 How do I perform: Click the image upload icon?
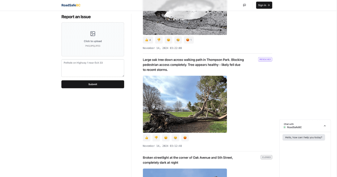pos(93,33)
